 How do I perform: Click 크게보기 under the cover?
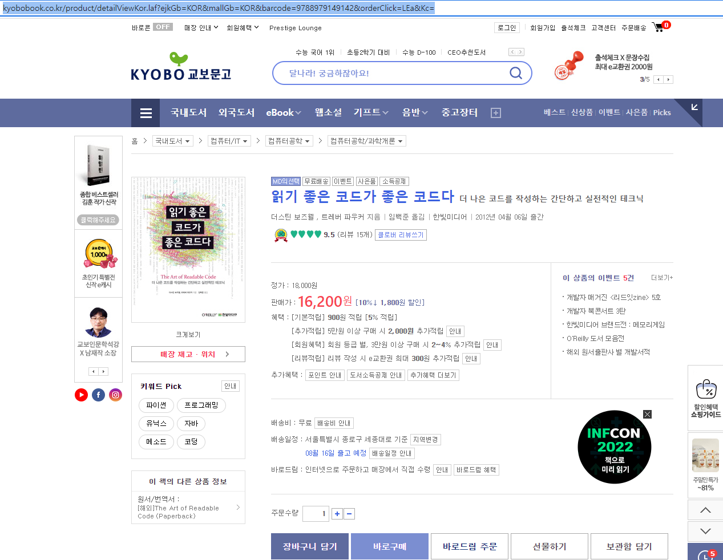pyautogui.click(x=188, y=335)
